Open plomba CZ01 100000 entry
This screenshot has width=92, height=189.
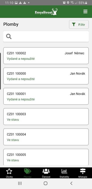coord(46,76)
